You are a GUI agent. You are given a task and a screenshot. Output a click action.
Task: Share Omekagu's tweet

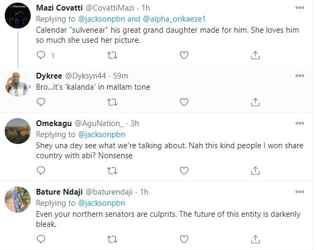255,170
